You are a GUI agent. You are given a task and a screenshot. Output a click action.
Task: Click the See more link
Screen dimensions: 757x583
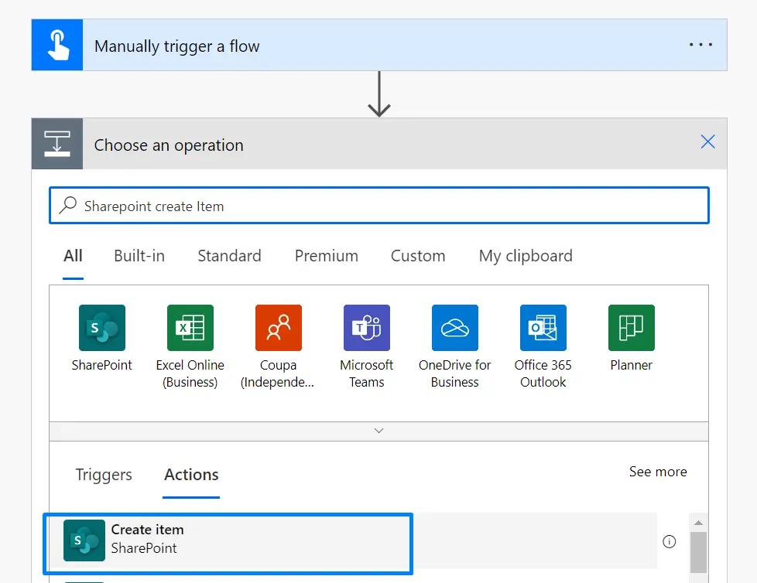(x=658, y=472)
